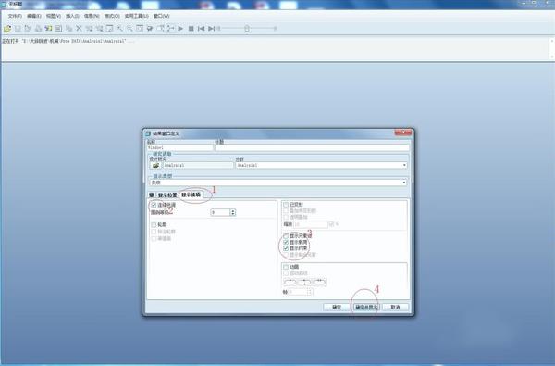Enable the 已变形 checkbox
The height and width of the screenshot is (366, 555).
tap(286, 205)
